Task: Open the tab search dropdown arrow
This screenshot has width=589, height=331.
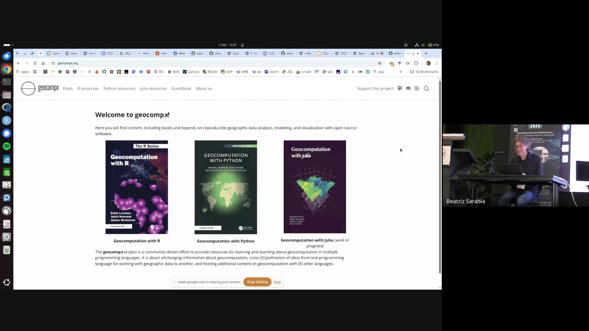Action: click(40, 53)
